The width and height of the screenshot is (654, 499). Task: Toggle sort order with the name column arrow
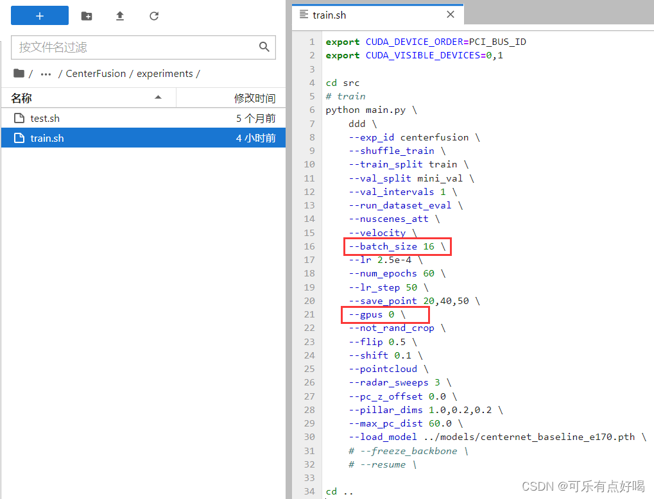(x=158, y=97)
